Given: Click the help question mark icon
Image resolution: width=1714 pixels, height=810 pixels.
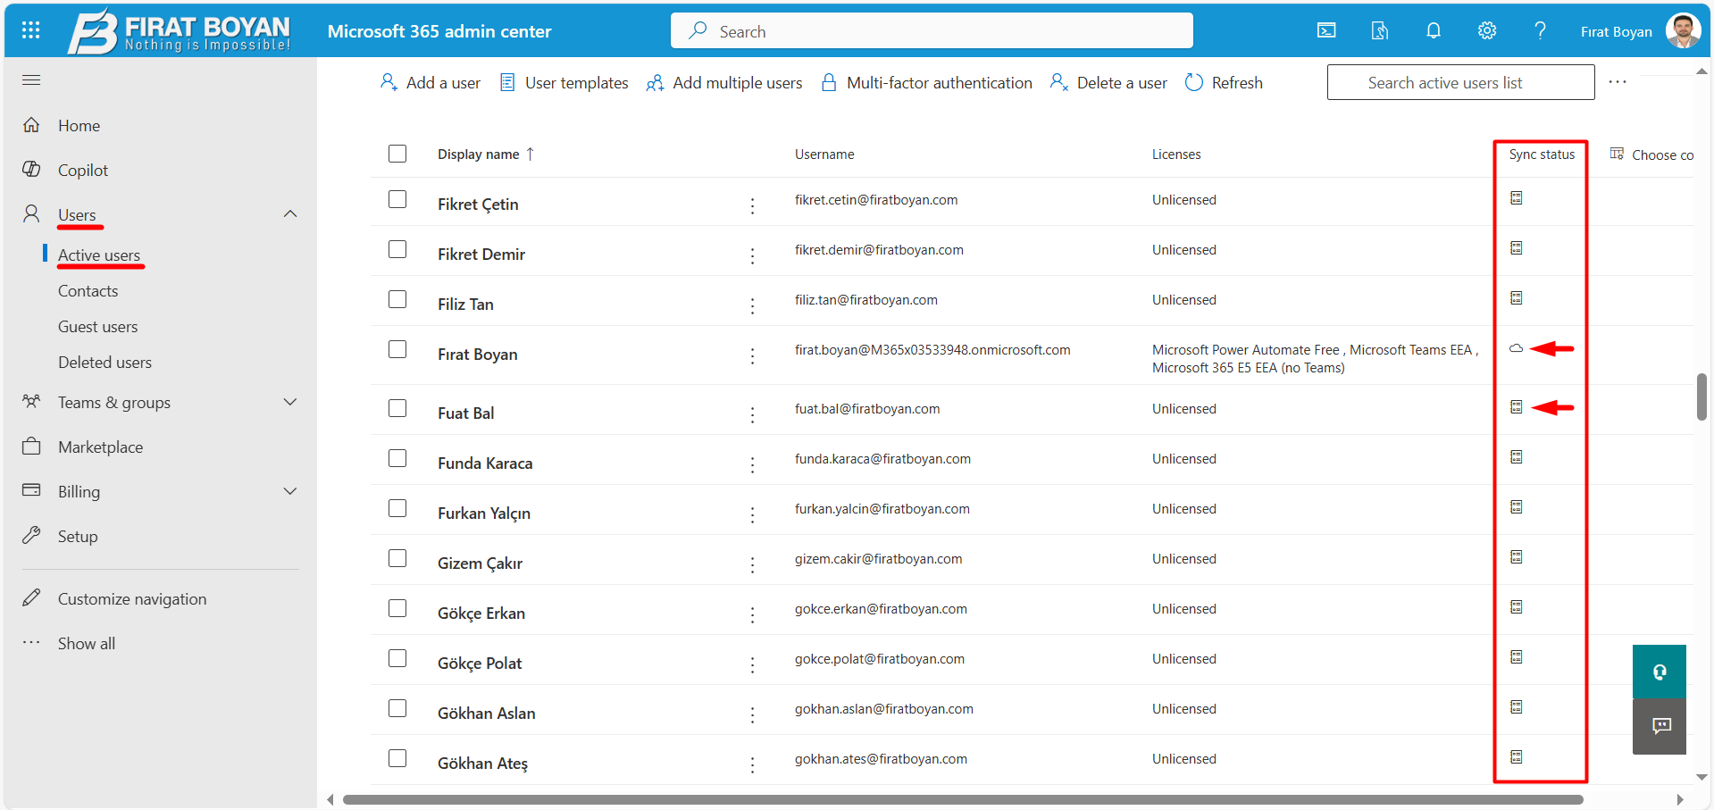Looking at the screenshot, I should point(1540,31).
